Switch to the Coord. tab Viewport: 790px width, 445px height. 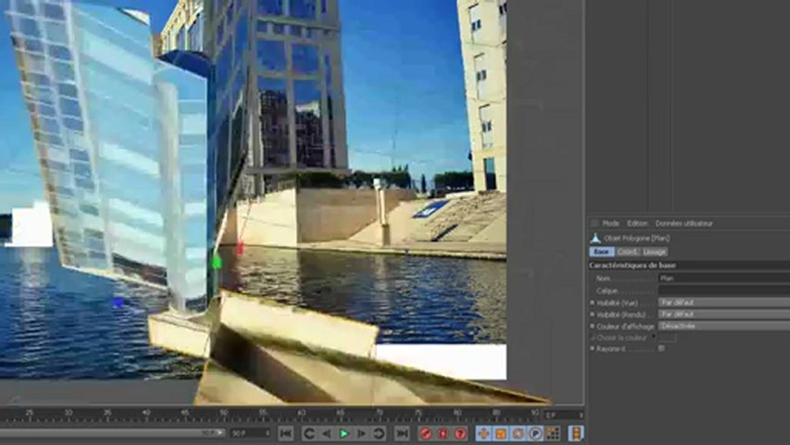tap(628, 252)
